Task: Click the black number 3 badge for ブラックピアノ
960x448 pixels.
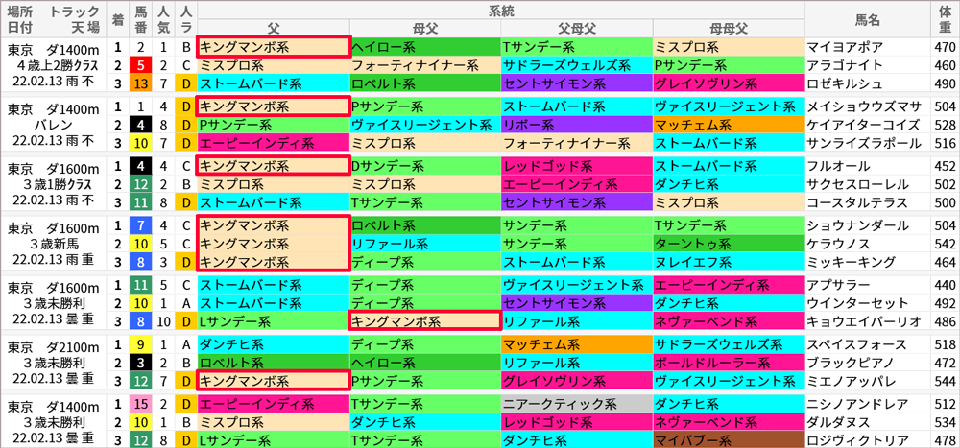Action: 140,363
